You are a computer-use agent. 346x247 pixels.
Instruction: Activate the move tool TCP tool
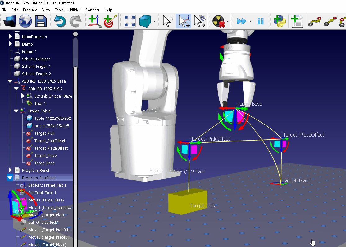click(x=199, y=21)
